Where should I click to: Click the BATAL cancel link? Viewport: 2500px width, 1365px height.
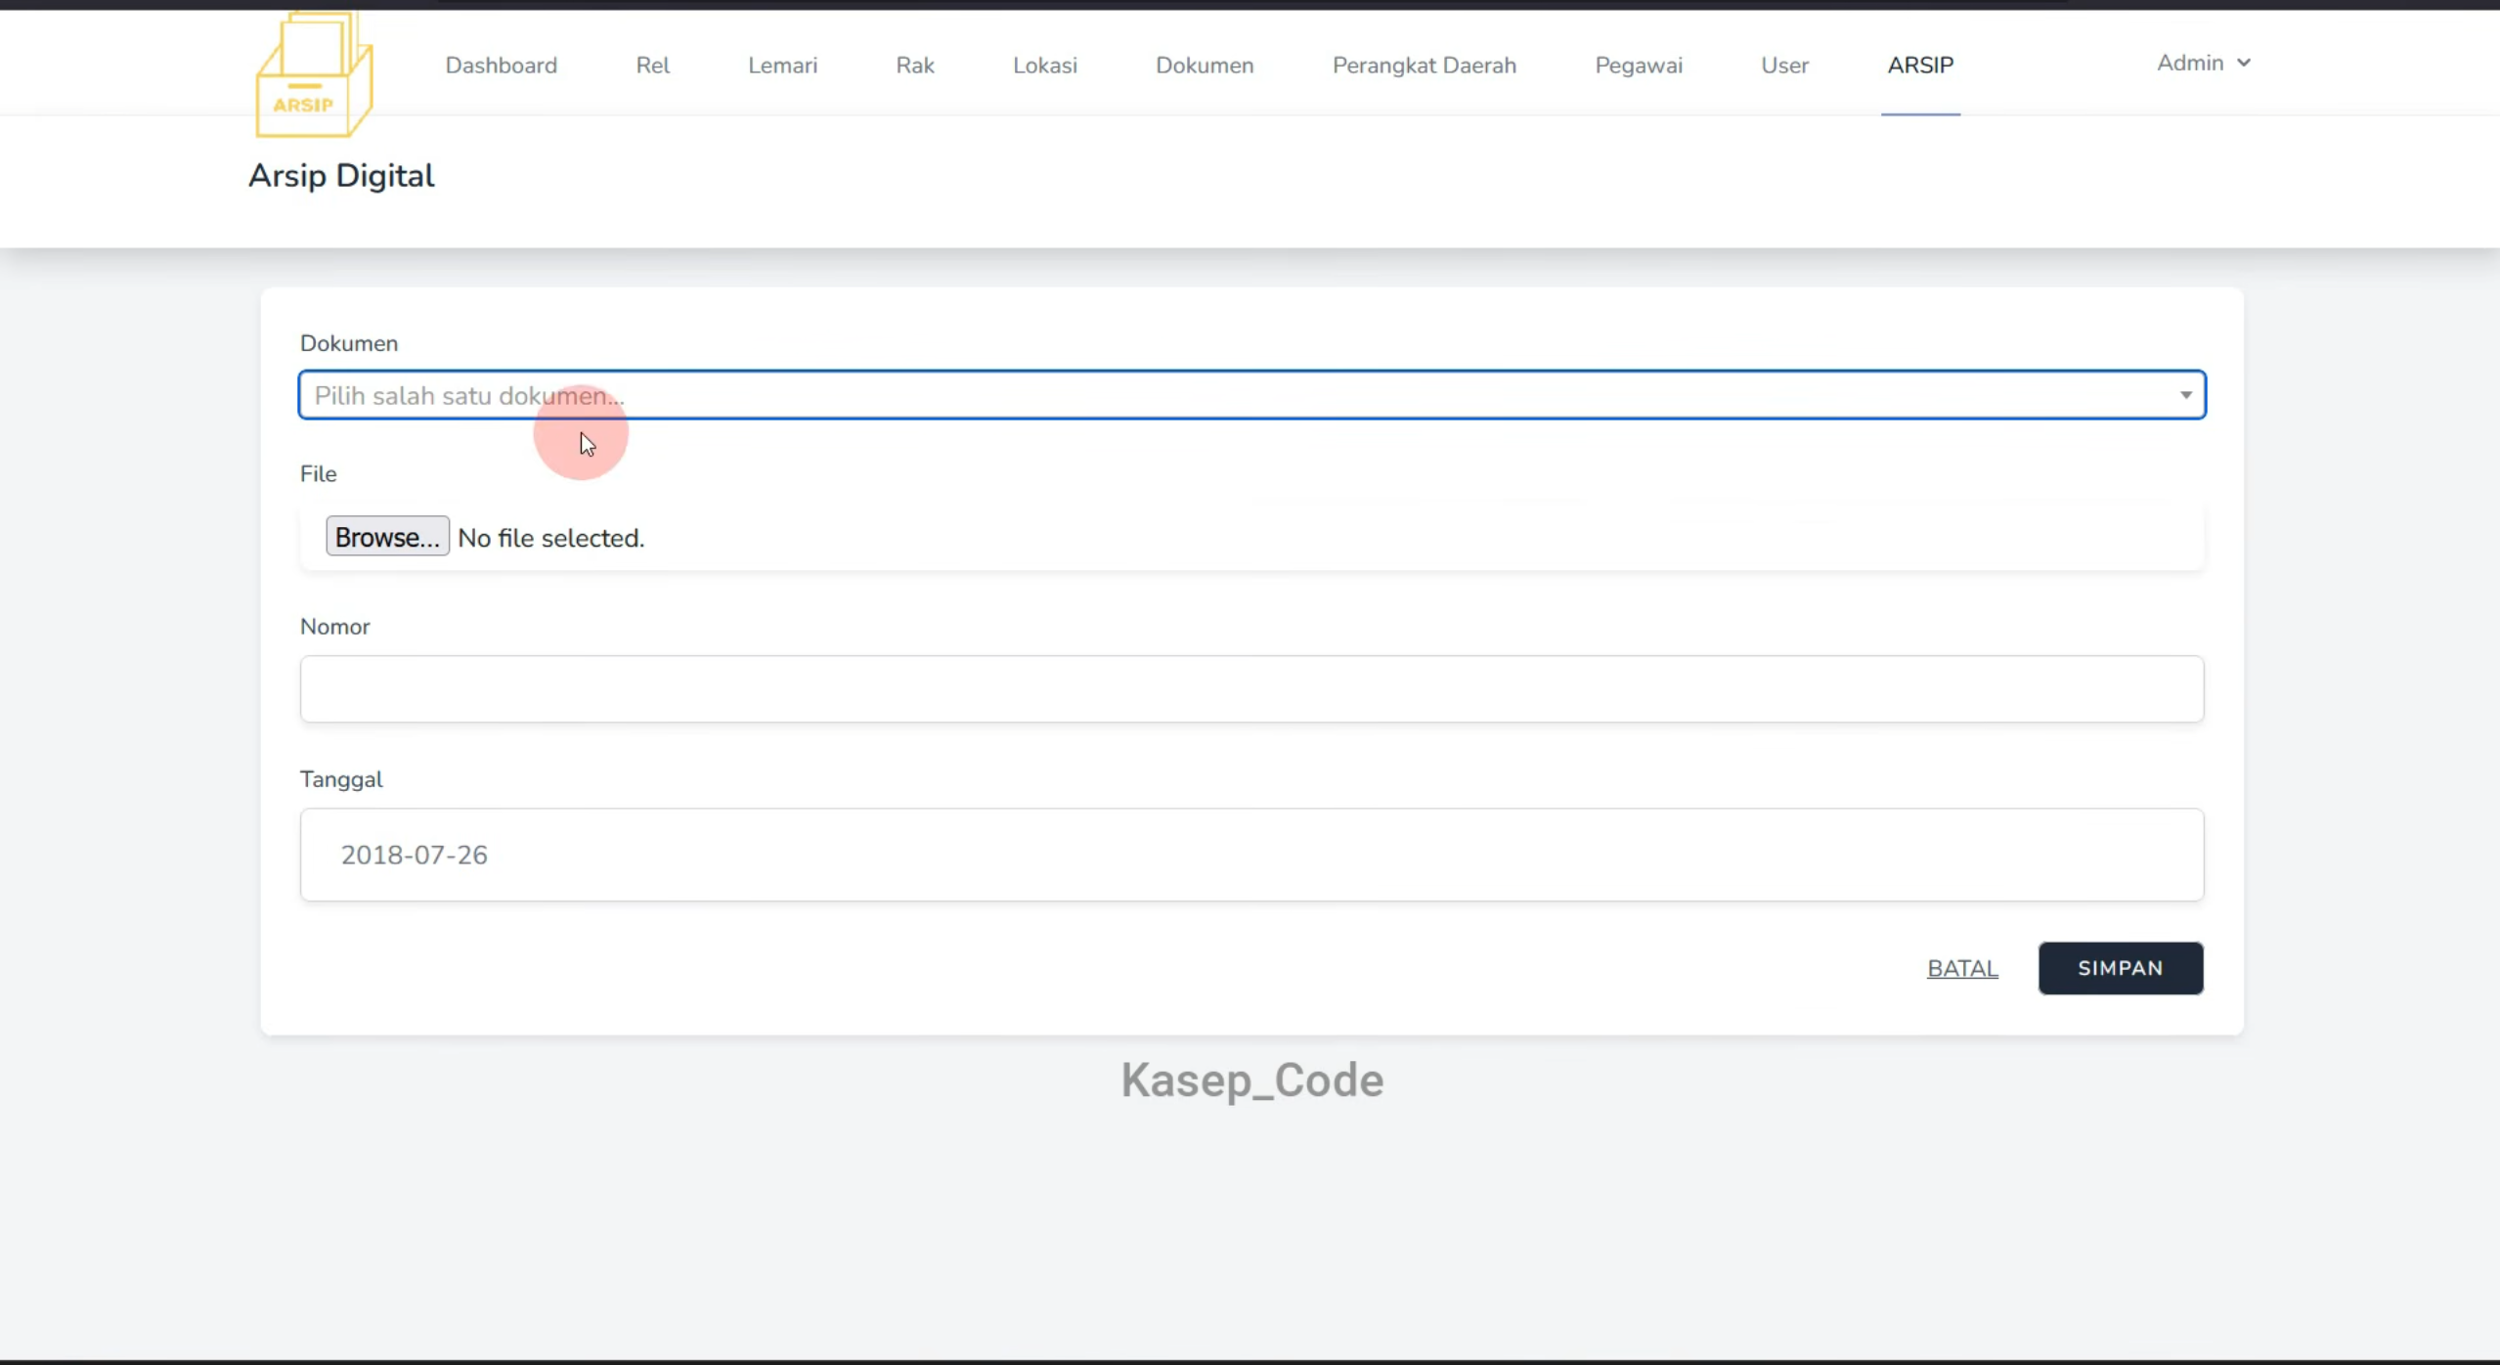pos(1961,968)
